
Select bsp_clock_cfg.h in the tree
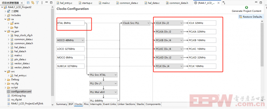click(x=23, y=36)
